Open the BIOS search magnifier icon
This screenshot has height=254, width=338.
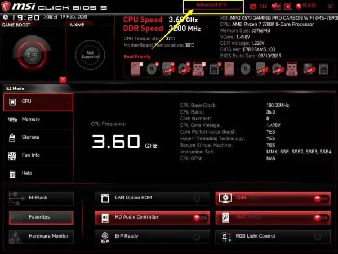pyautogui.click(x=287, y=7)
